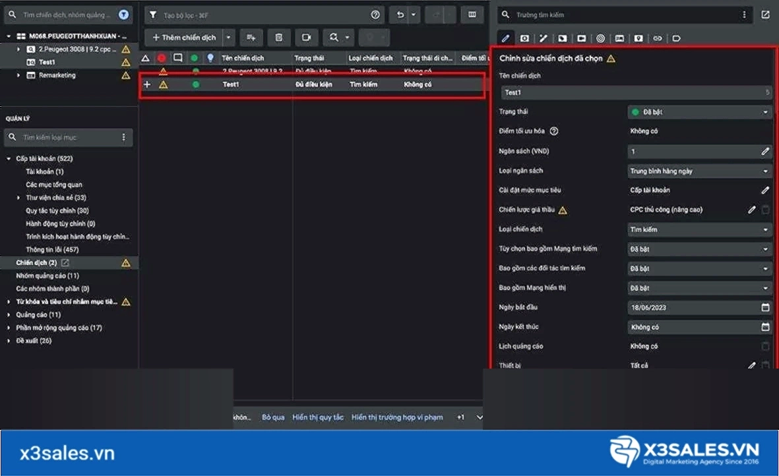Select the pencil edit tab icon

click(x=505, y=38)
